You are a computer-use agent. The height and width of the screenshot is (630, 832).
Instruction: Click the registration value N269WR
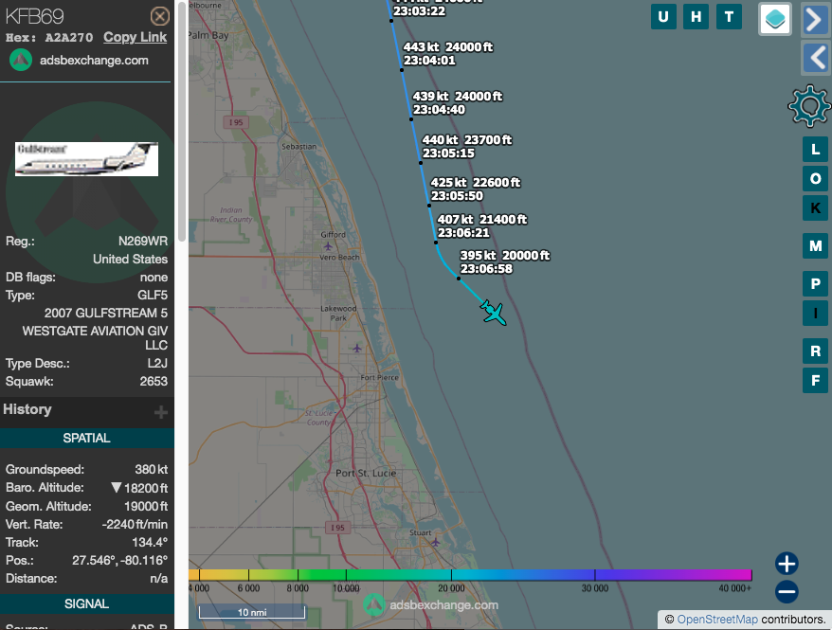(x=143, y=242)
